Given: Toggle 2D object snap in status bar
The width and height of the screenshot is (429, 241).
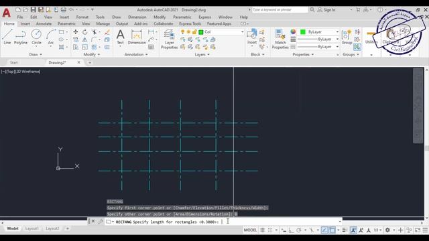Looking at the screenshot, I should (332, 230).
